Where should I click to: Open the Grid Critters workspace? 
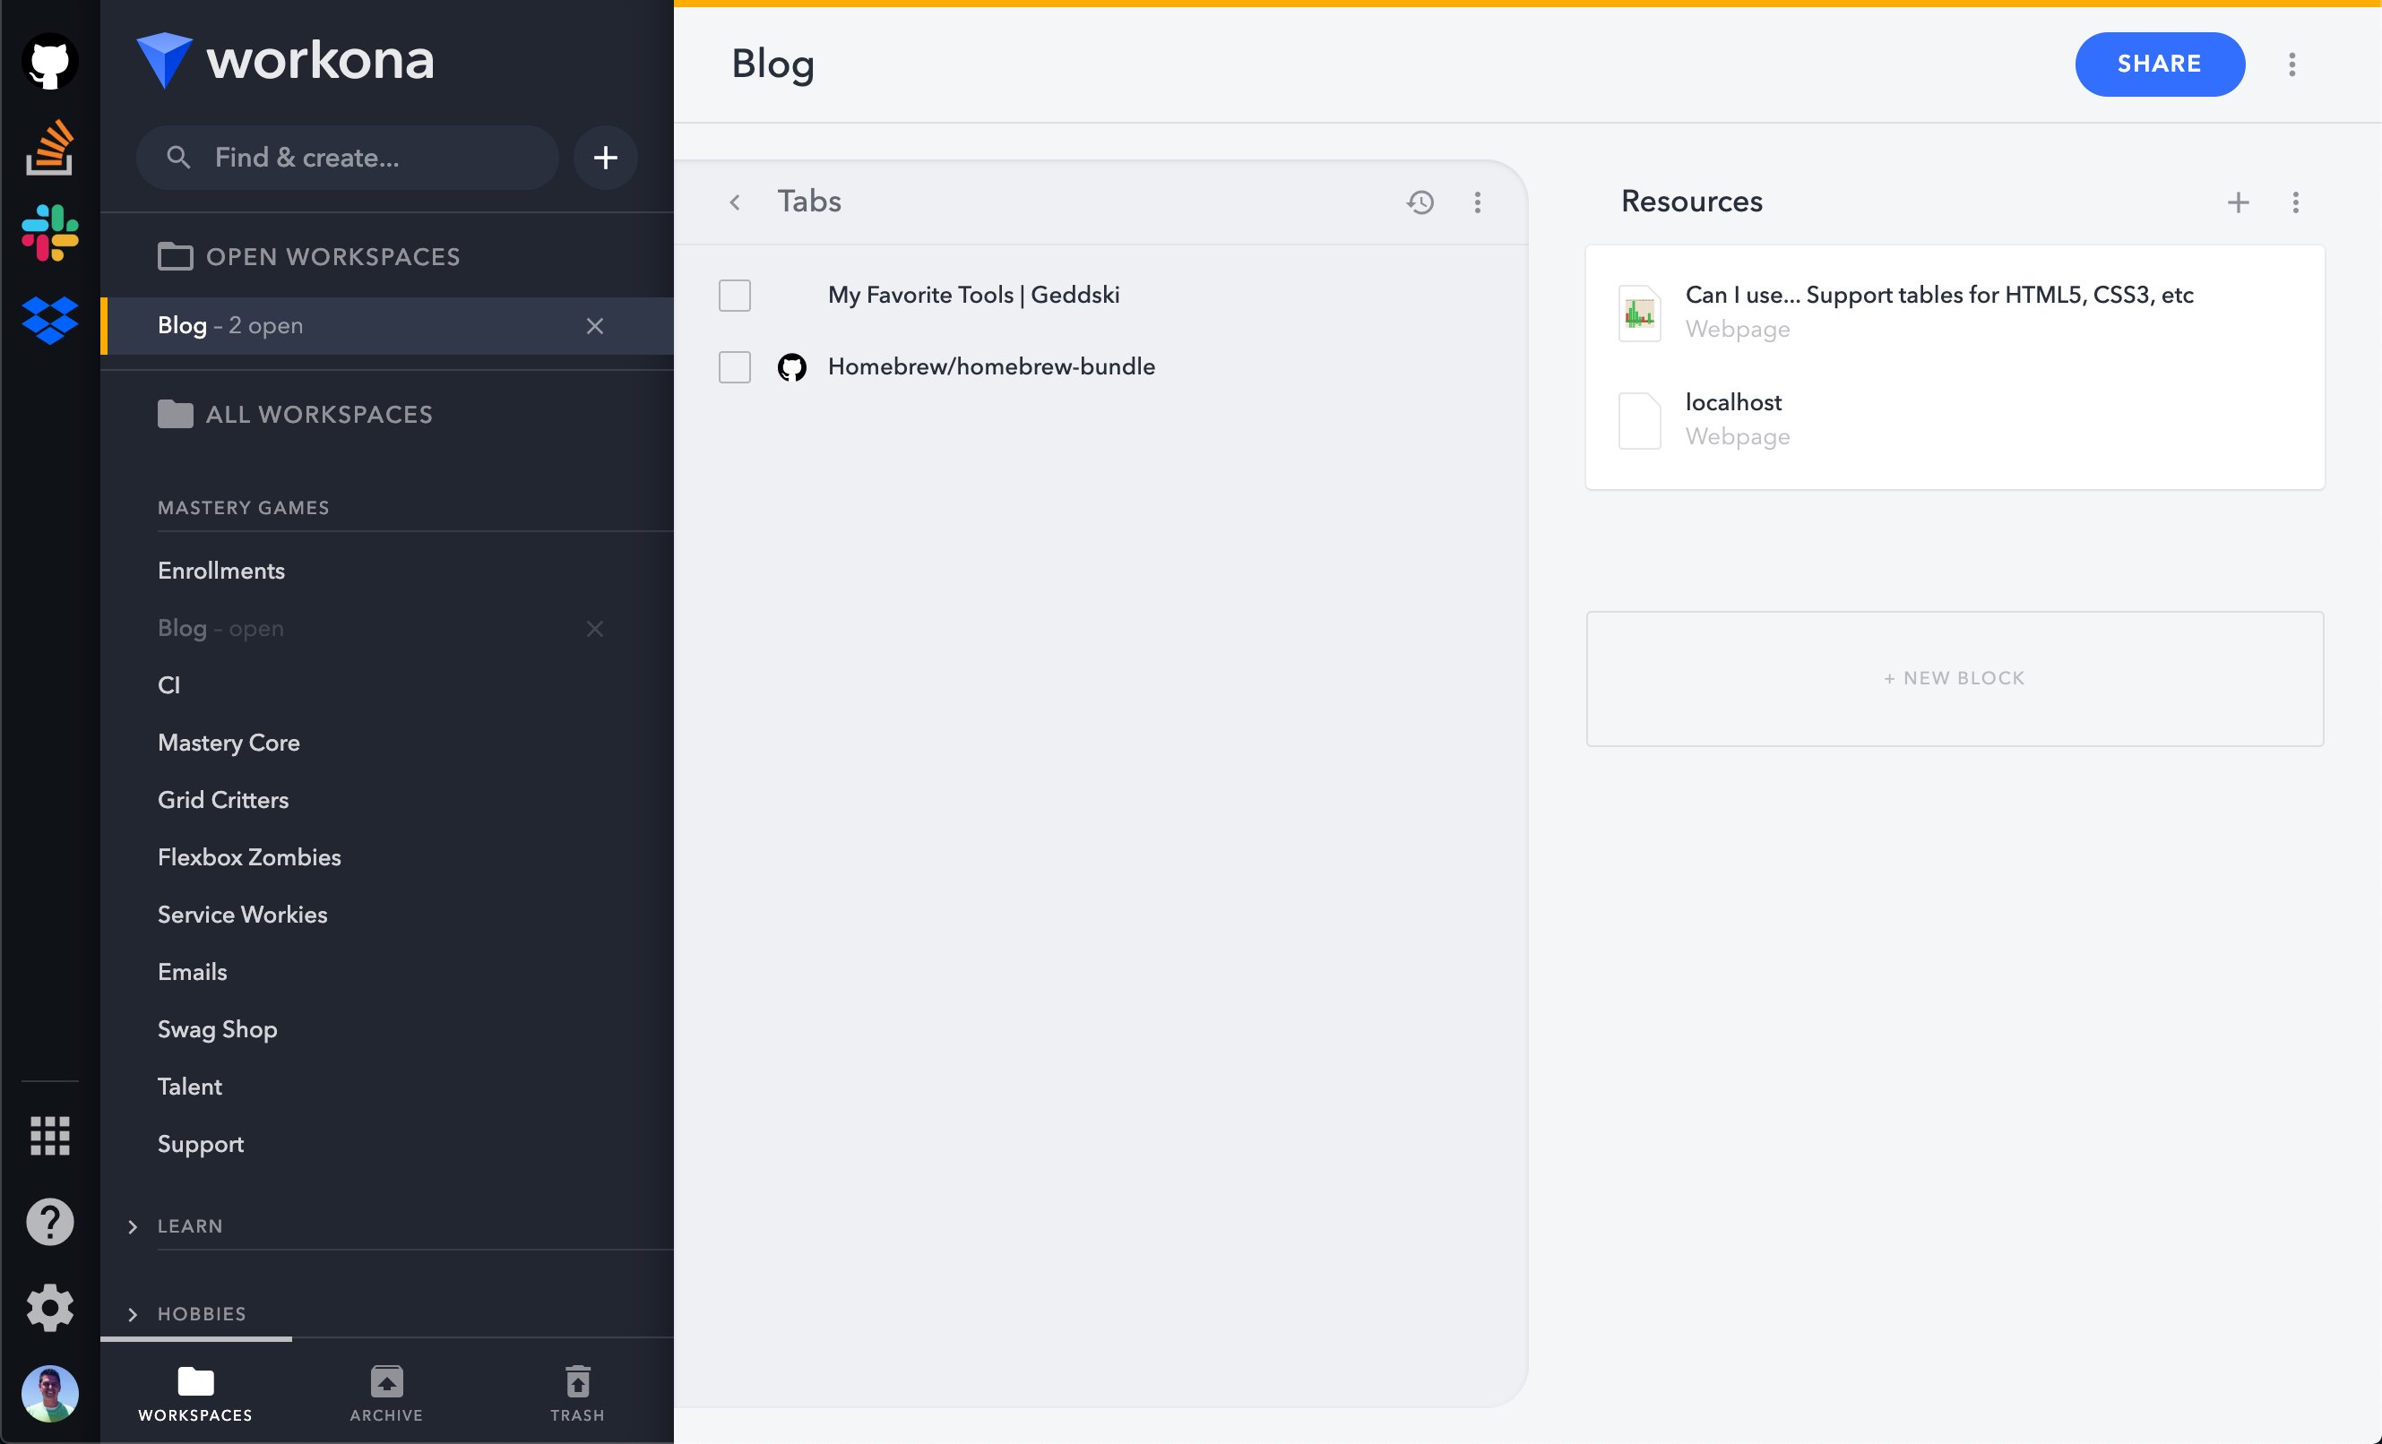223,799
